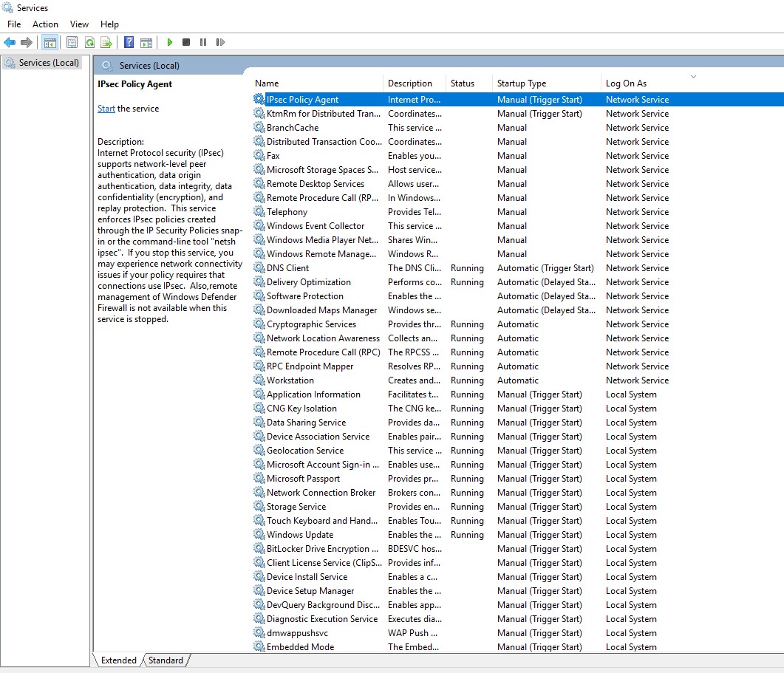Select the BitLocker Drive Encryption service

[x=517, y=548]
